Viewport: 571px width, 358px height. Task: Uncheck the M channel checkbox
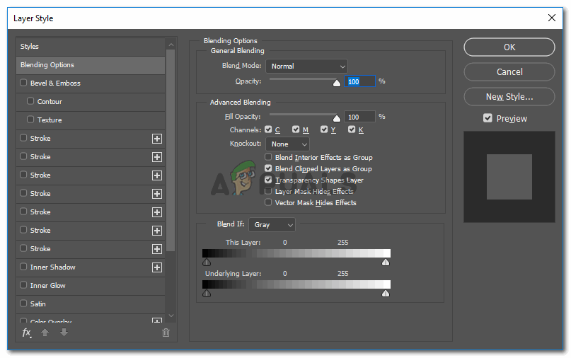click(296, 129)
